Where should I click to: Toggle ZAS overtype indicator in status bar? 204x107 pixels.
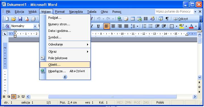(146, 102)
